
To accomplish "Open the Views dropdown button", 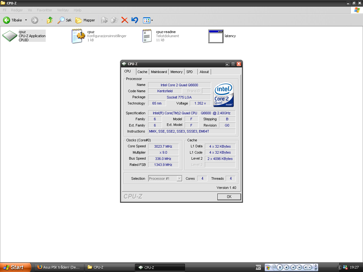I will click(x=148, y=20).
